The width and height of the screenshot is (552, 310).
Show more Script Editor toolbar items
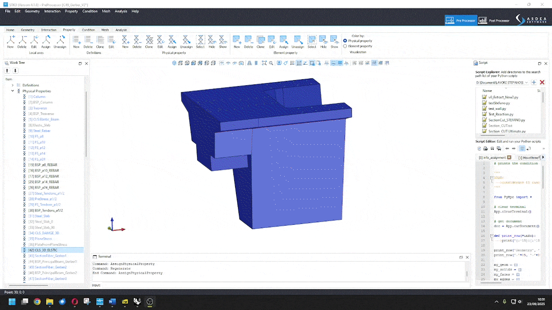click(543, 149)
